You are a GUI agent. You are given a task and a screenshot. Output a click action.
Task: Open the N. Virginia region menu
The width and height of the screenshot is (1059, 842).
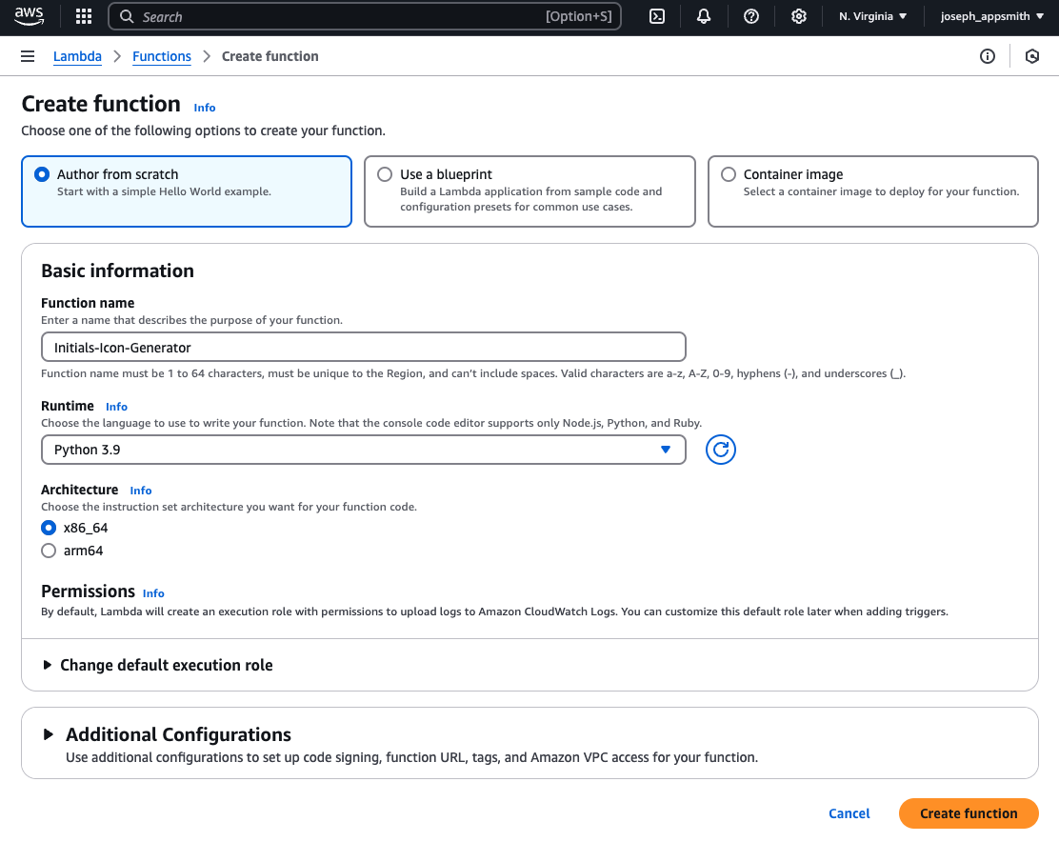point(872,16)
